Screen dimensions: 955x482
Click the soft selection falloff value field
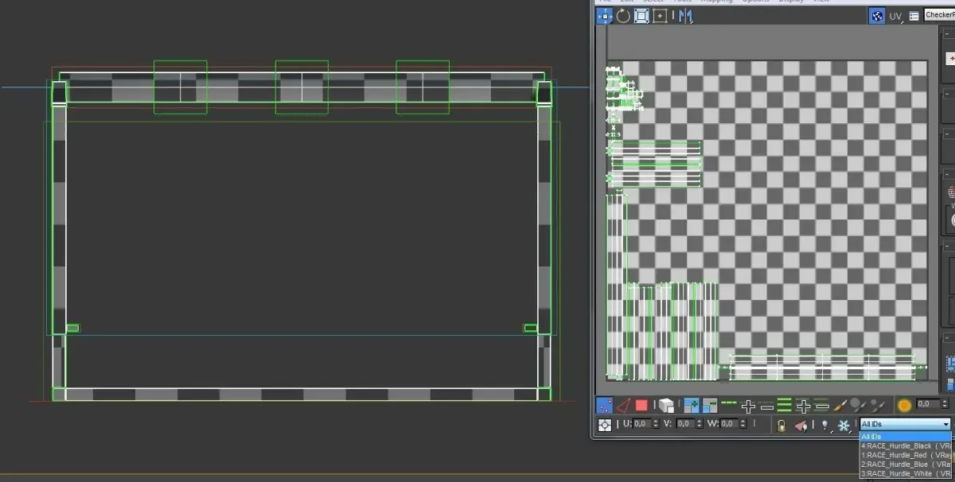click(929, 404)
